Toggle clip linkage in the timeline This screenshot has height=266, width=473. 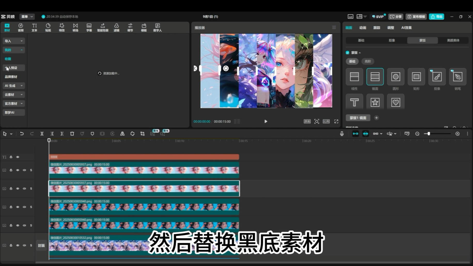376,134
